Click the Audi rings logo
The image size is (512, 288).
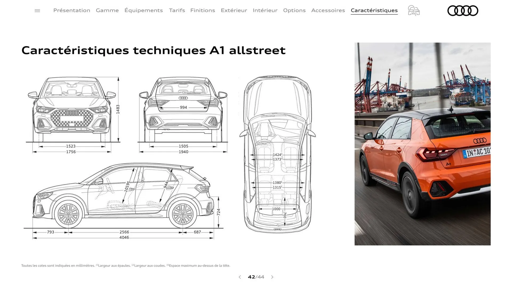click(463, 11)
